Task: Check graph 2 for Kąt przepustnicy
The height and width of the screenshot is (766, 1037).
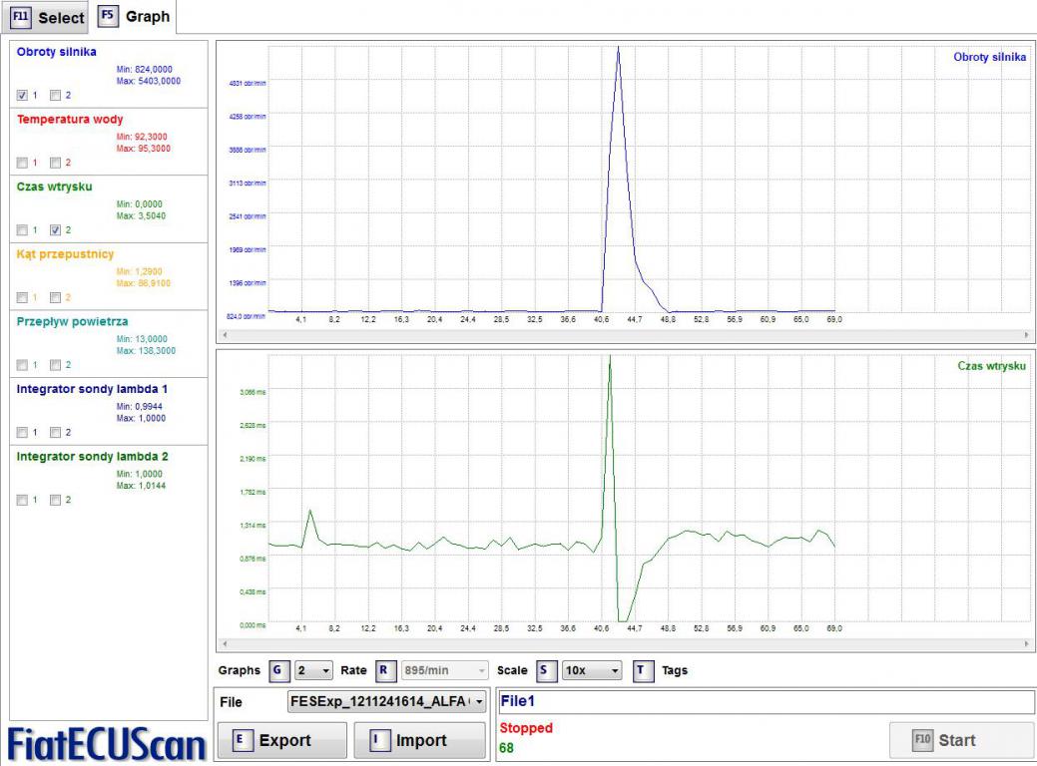Action: pyautogui.click(x=56, y=297)
